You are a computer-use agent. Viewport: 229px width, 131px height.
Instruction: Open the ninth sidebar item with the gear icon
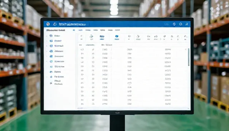click(x=57, y=77)
